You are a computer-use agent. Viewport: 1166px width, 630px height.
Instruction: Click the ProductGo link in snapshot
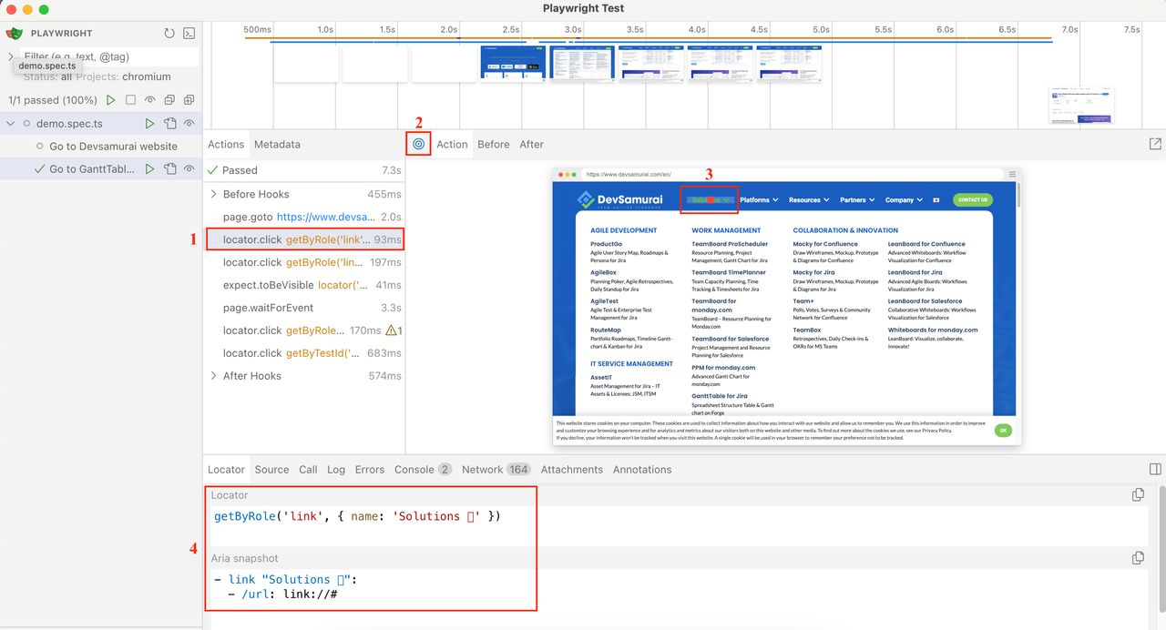(606, 244)
